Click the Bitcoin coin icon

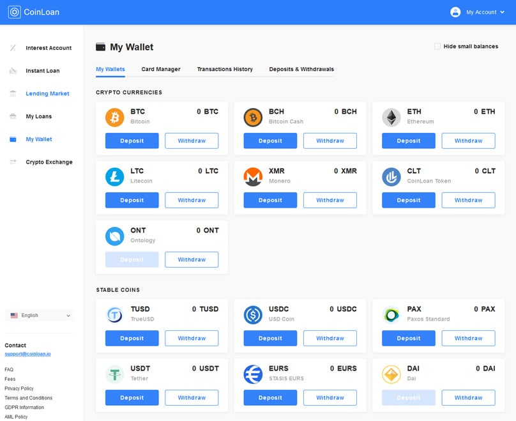[x=114, y=118]
